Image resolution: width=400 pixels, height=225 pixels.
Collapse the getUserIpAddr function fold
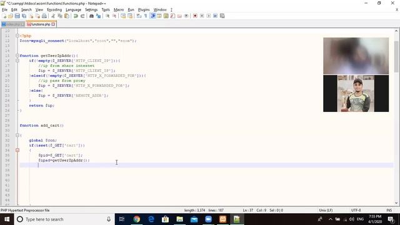point(17,56)
